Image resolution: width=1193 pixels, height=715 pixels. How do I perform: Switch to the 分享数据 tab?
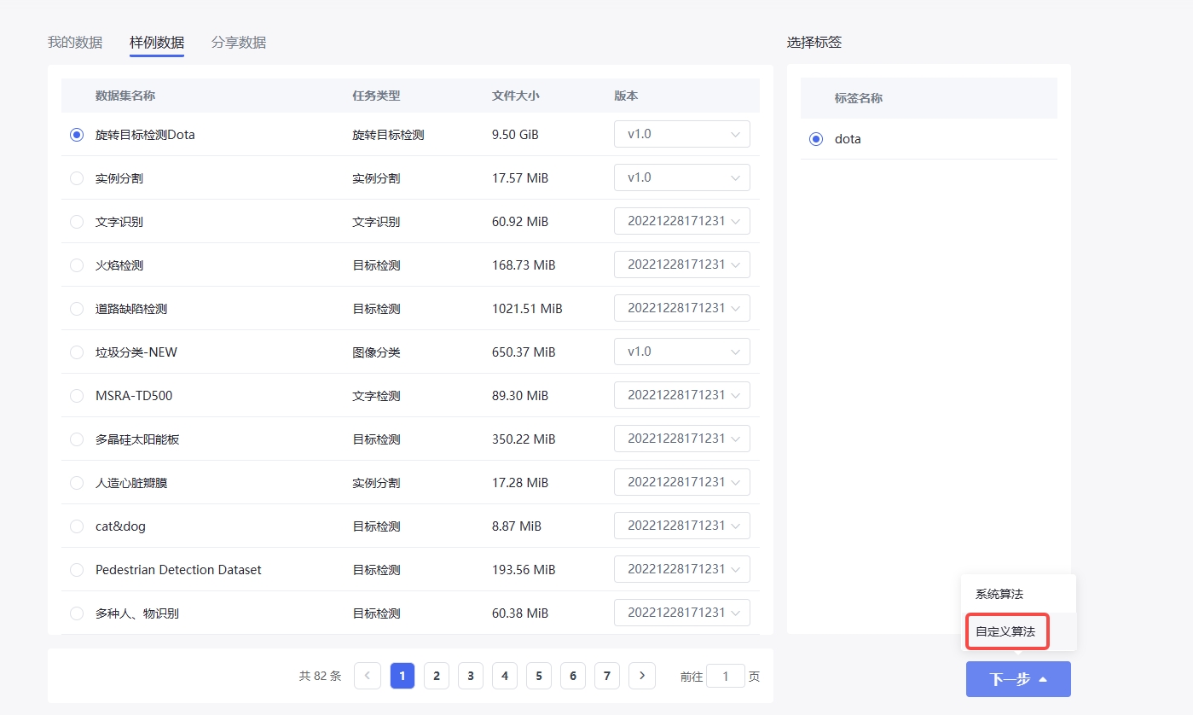coord(239,43)
